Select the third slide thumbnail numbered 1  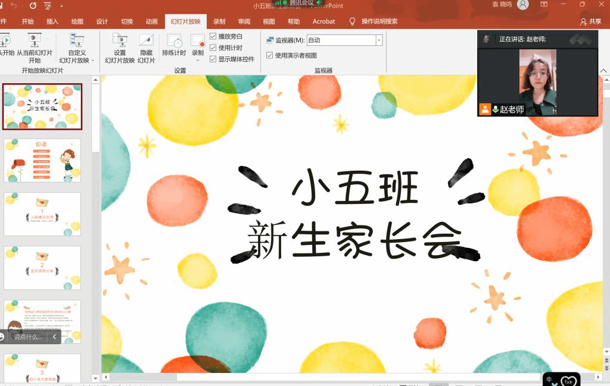tap(42, 214)
